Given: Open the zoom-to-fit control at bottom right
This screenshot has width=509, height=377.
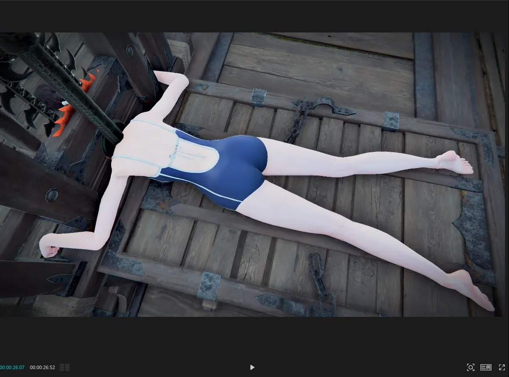Looking at the screenshot, I should (470, 367).
